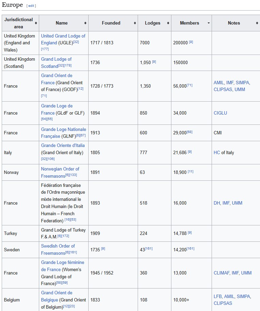
Task: Visit Grande Loge Nationale Française page
Action: (63, 133)
